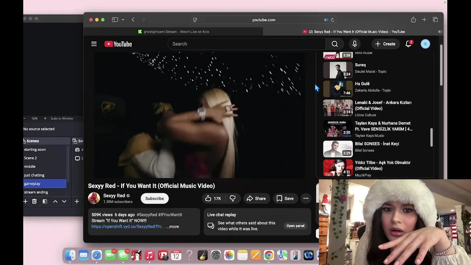Viewport: 471px width, 265px height.
Task: Go back in Safari
Action: tap(133, 20)
